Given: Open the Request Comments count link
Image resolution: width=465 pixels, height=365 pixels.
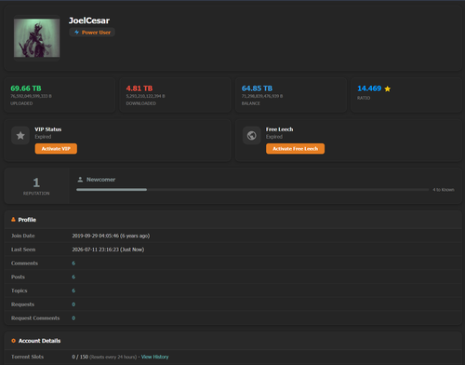Looking at the screenshot, I should tap(73, 318).
